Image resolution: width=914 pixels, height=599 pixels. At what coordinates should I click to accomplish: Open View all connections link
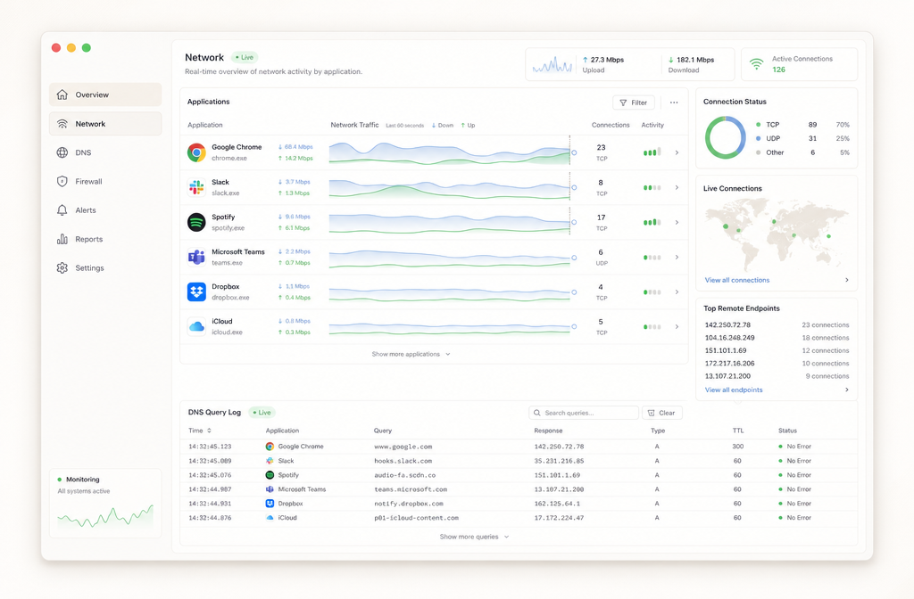click(x=736, y=280)
